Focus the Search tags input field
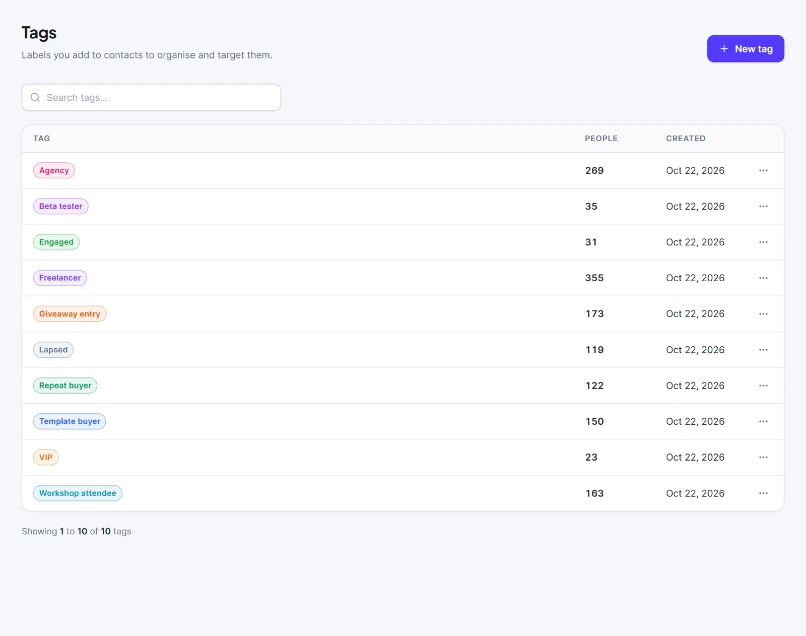 151,97
